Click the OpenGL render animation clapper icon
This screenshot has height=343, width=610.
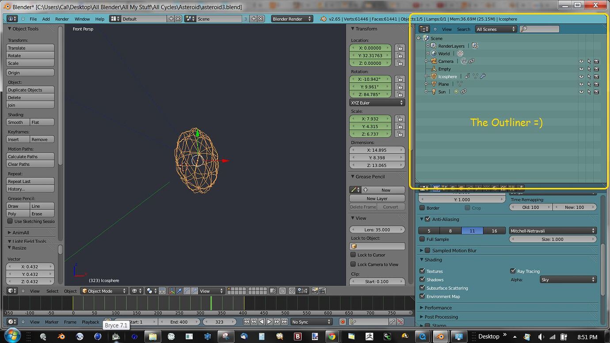tap(322, 291)
